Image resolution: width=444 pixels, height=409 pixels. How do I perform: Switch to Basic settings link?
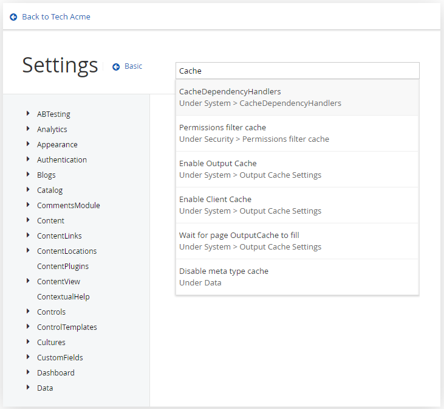pos(133,66)
